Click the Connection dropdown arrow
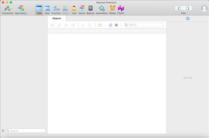This screenshot has width=209, height=138. click(11, 9)
